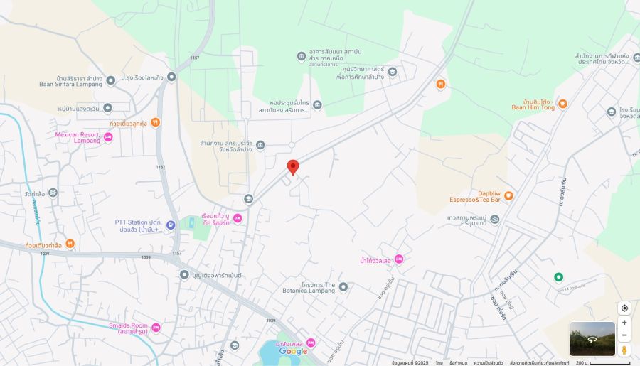Activate the Street View pegman icon

624,350
